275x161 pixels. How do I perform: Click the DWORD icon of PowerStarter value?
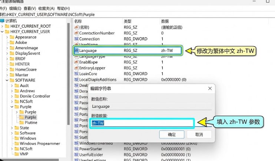point(76,149)
